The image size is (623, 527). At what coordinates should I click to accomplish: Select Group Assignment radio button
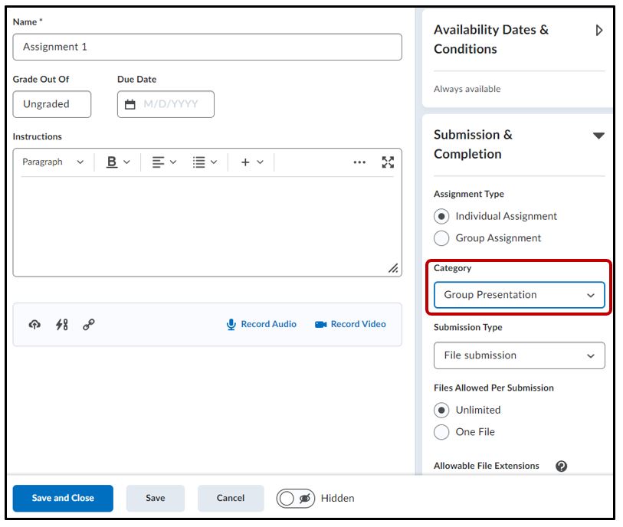(441, 238)
